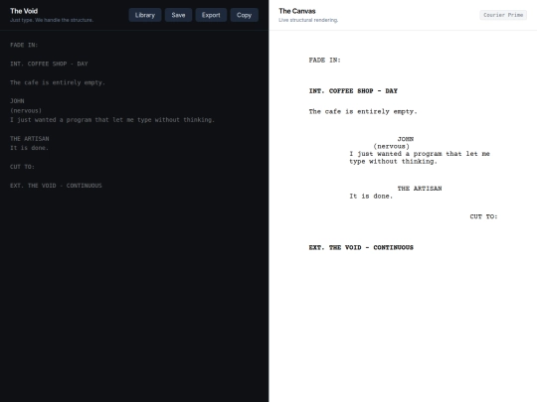The width and height of the screenshot is (537, 402).
Task: Click 'It is done.' in the dark editor
Action: [30, 148]
